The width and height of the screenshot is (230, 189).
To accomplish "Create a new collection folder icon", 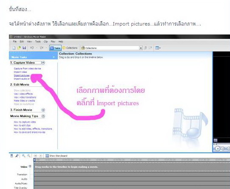I will coord(150,48).
